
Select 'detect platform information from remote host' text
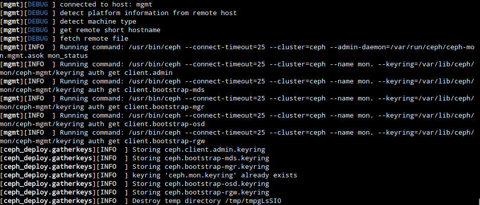[148, 13]
